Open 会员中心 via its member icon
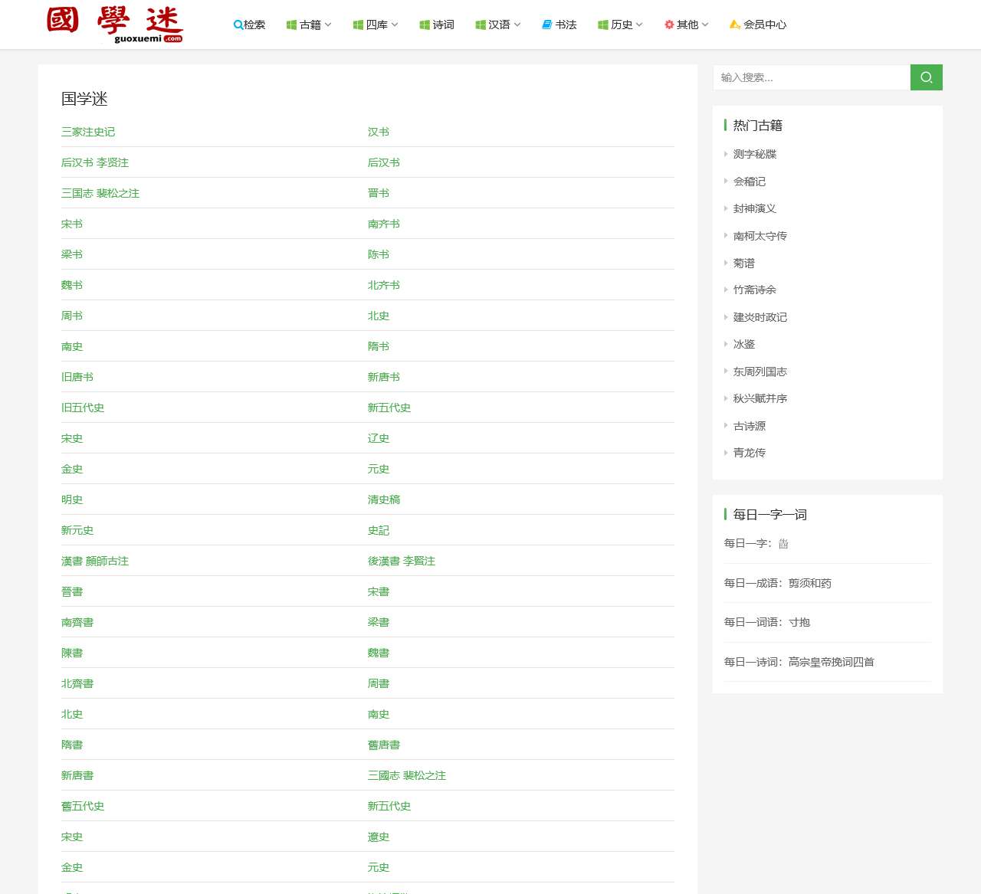The width and height of the screenshot is (981, 894). [x=735, y=25]
